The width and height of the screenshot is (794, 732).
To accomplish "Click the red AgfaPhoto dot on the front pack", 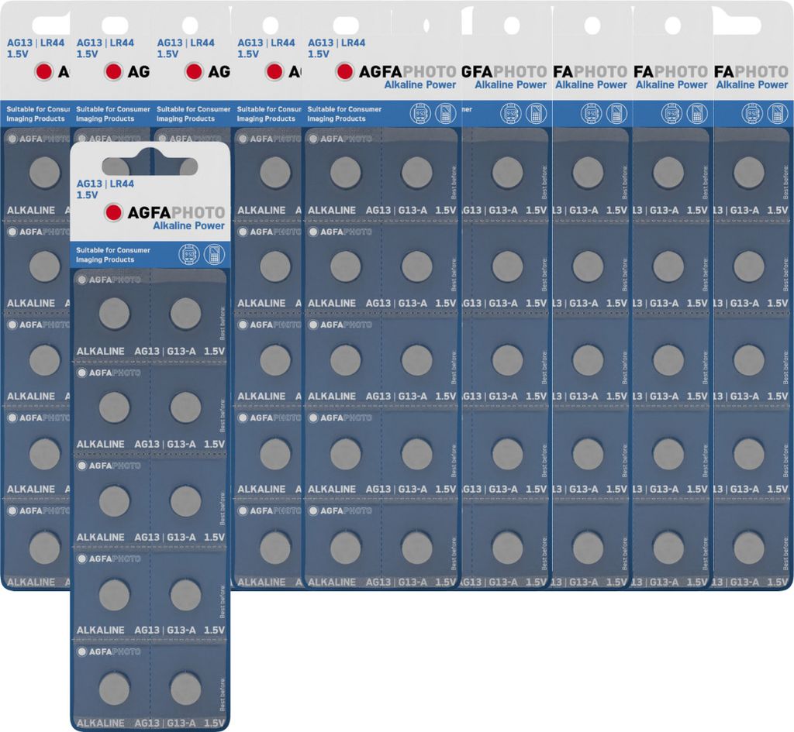I will pos(113,212).
